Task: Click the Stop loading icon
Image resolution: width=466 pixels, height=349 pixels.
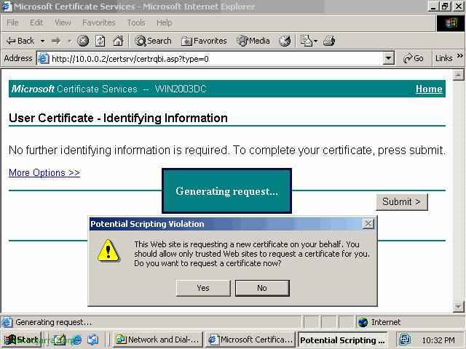Action: 83,41
